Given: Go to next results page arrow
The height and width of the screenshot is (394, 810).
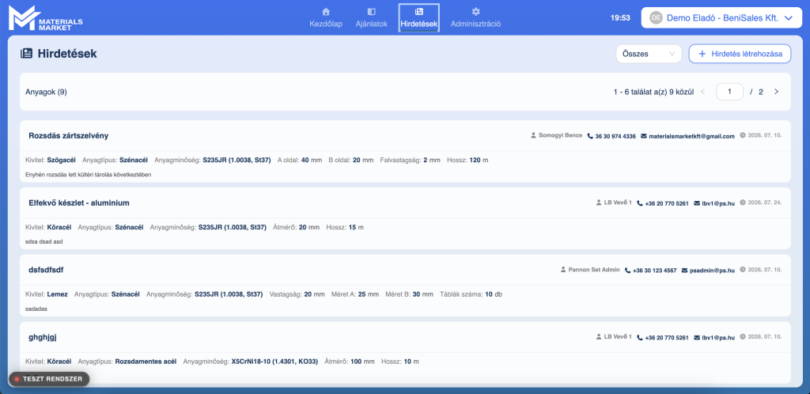Looking at the screenshot, I should tap(776, 92).
